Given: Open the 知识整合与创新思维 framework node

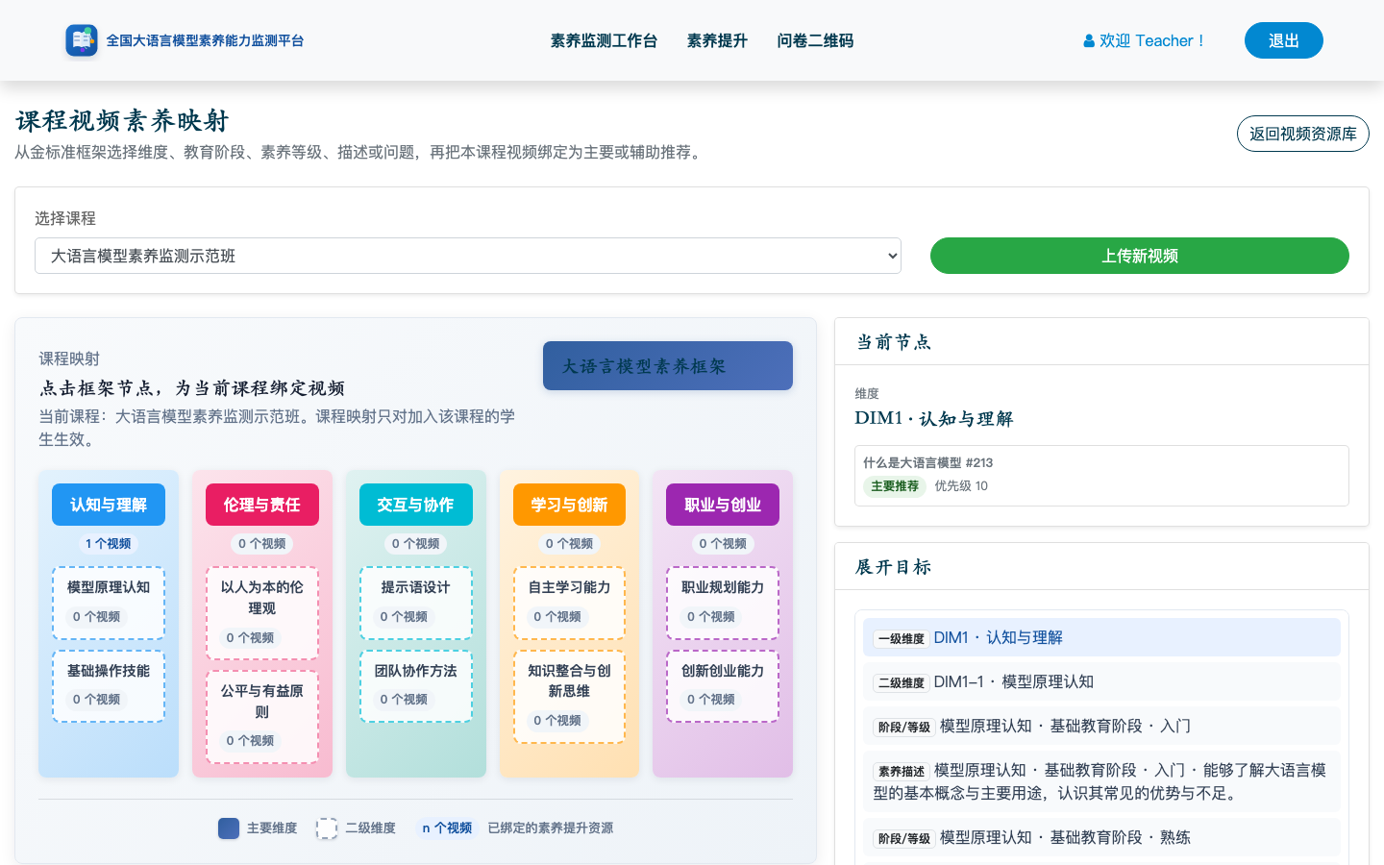Looking at the screenshot, I should coord(569,697).
